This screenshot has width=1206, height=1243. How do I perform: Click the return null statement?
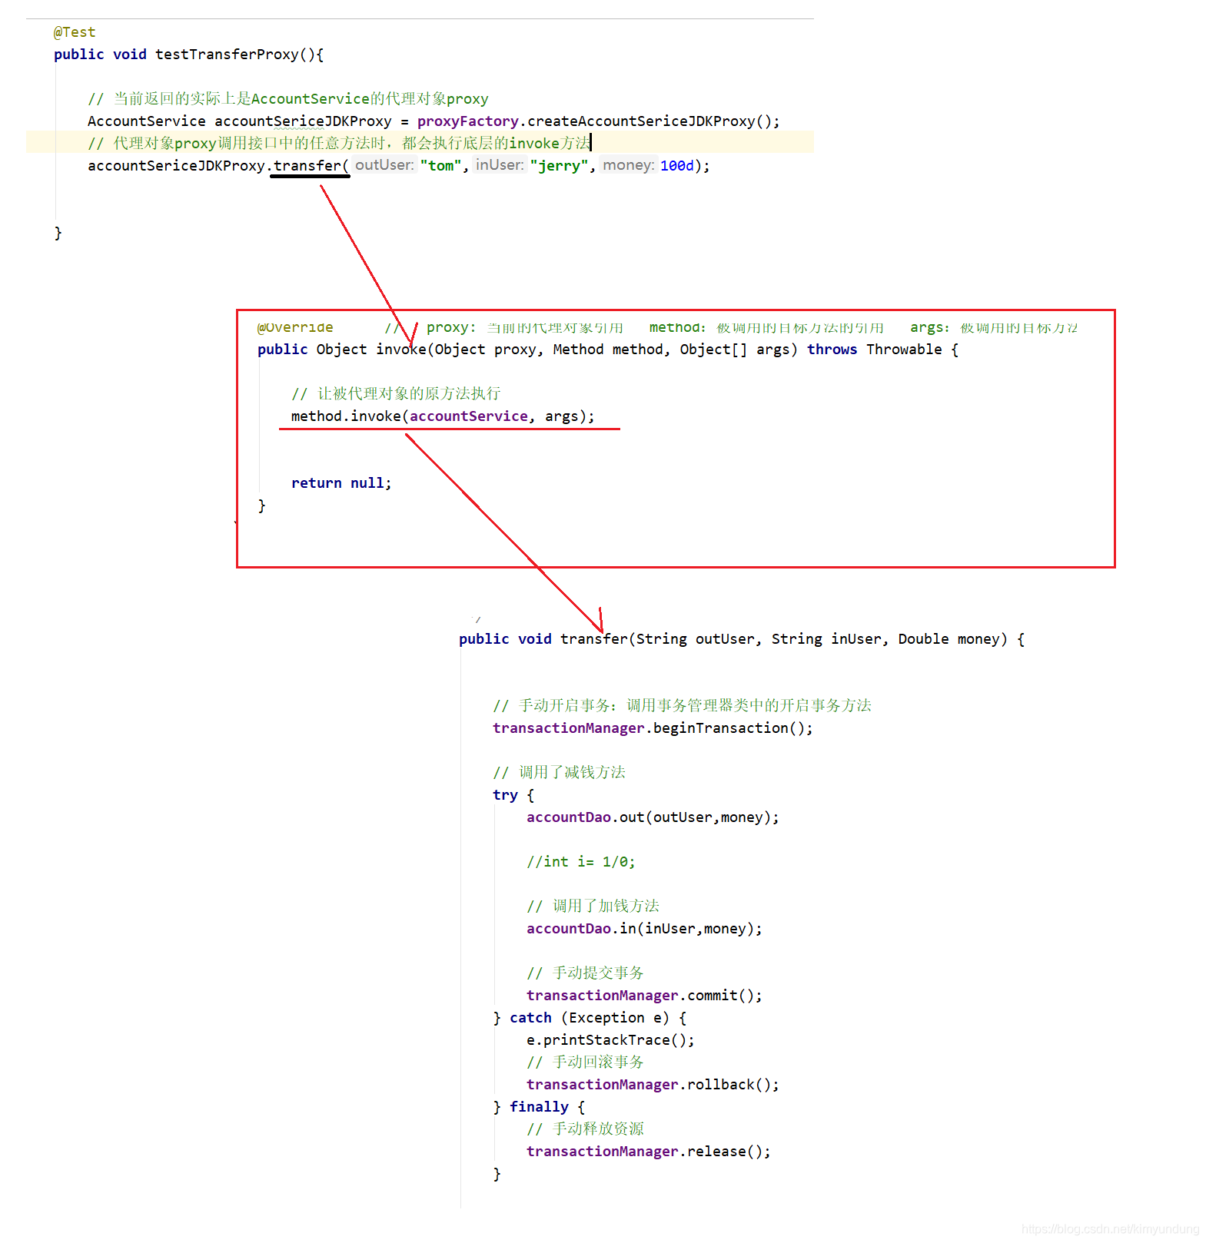pyautogui.click(x=341, y=483)
